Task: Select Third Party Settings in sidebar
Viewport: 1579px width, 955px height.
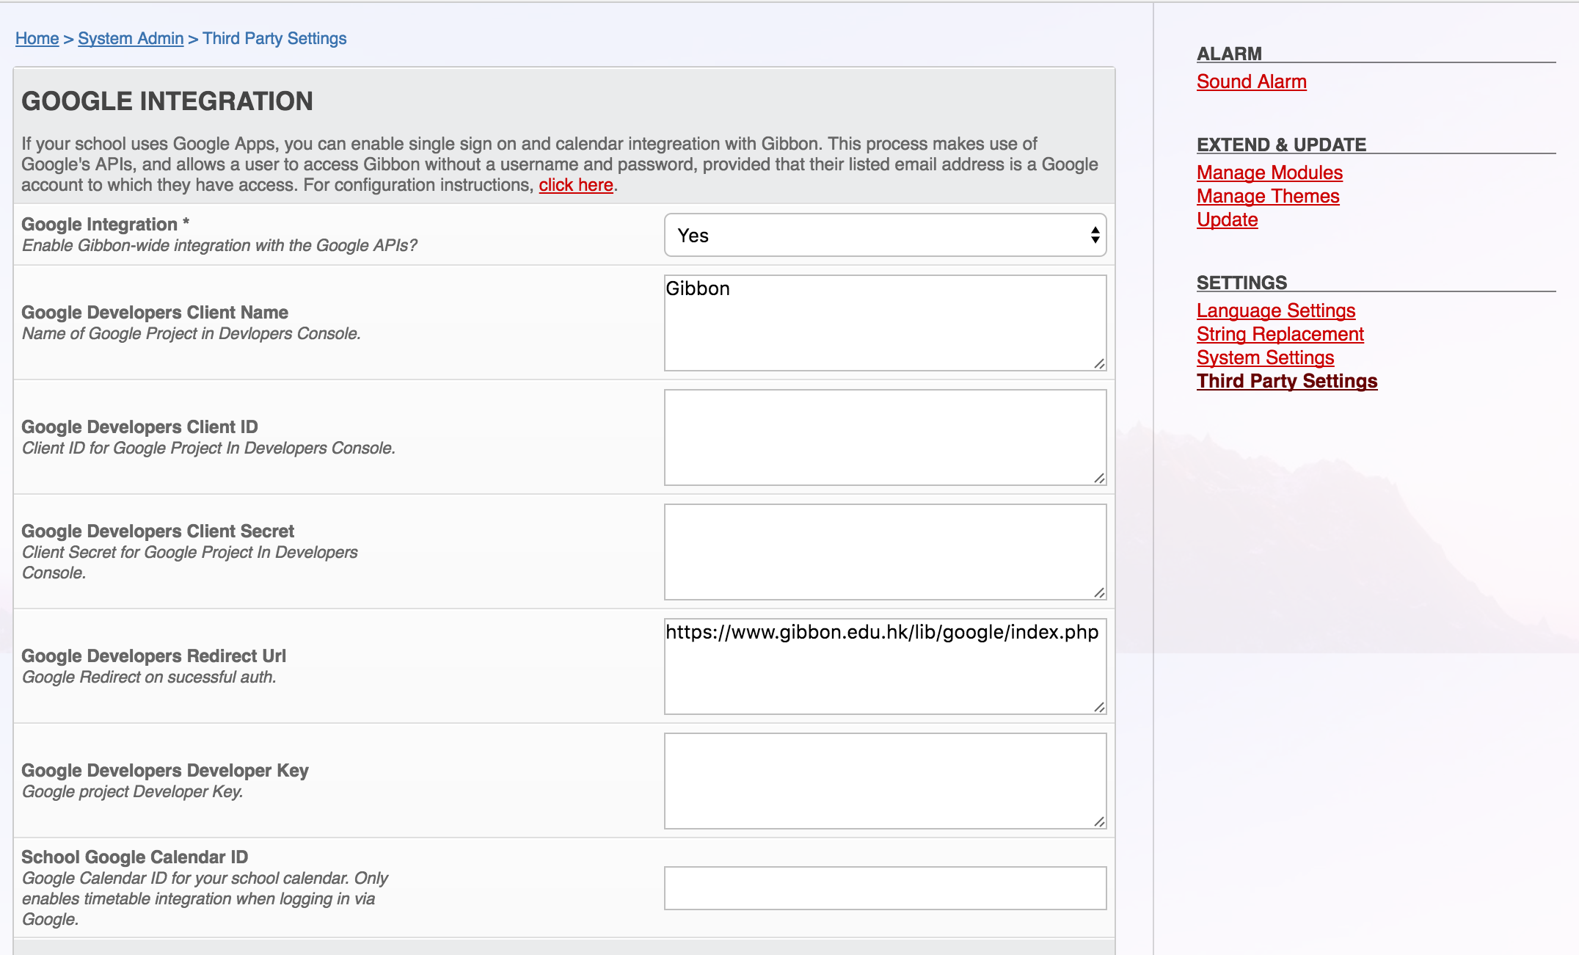Action: click(x=1287, y=381)
